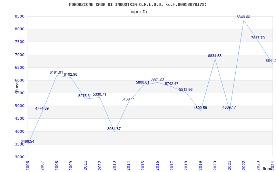This screenshot has width=276, height=172.
Task: Click data label 5139.11
Action: 128,99
